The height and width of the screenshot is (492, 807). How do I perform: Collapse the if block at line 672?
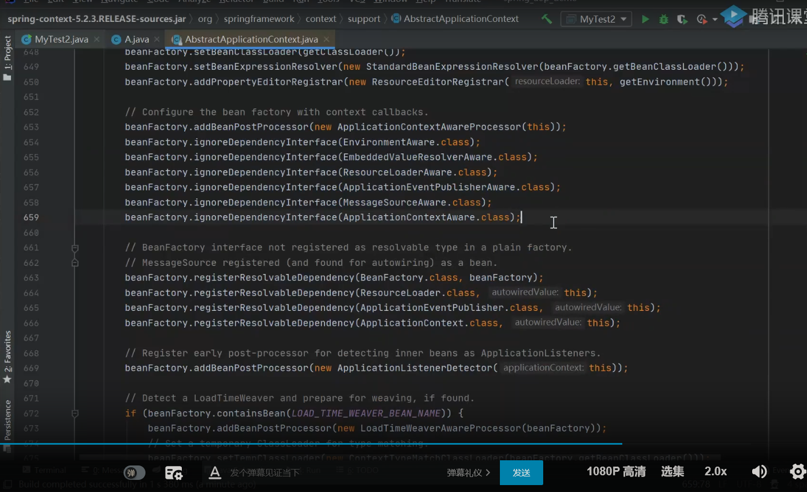tap(75, 414)
